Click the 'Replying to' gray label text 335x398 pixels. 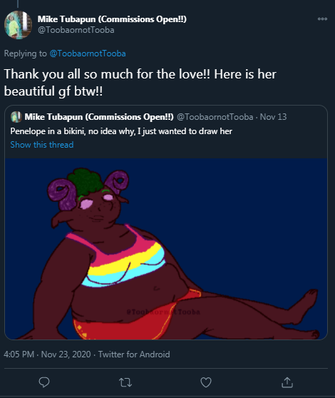click(26, 53)
